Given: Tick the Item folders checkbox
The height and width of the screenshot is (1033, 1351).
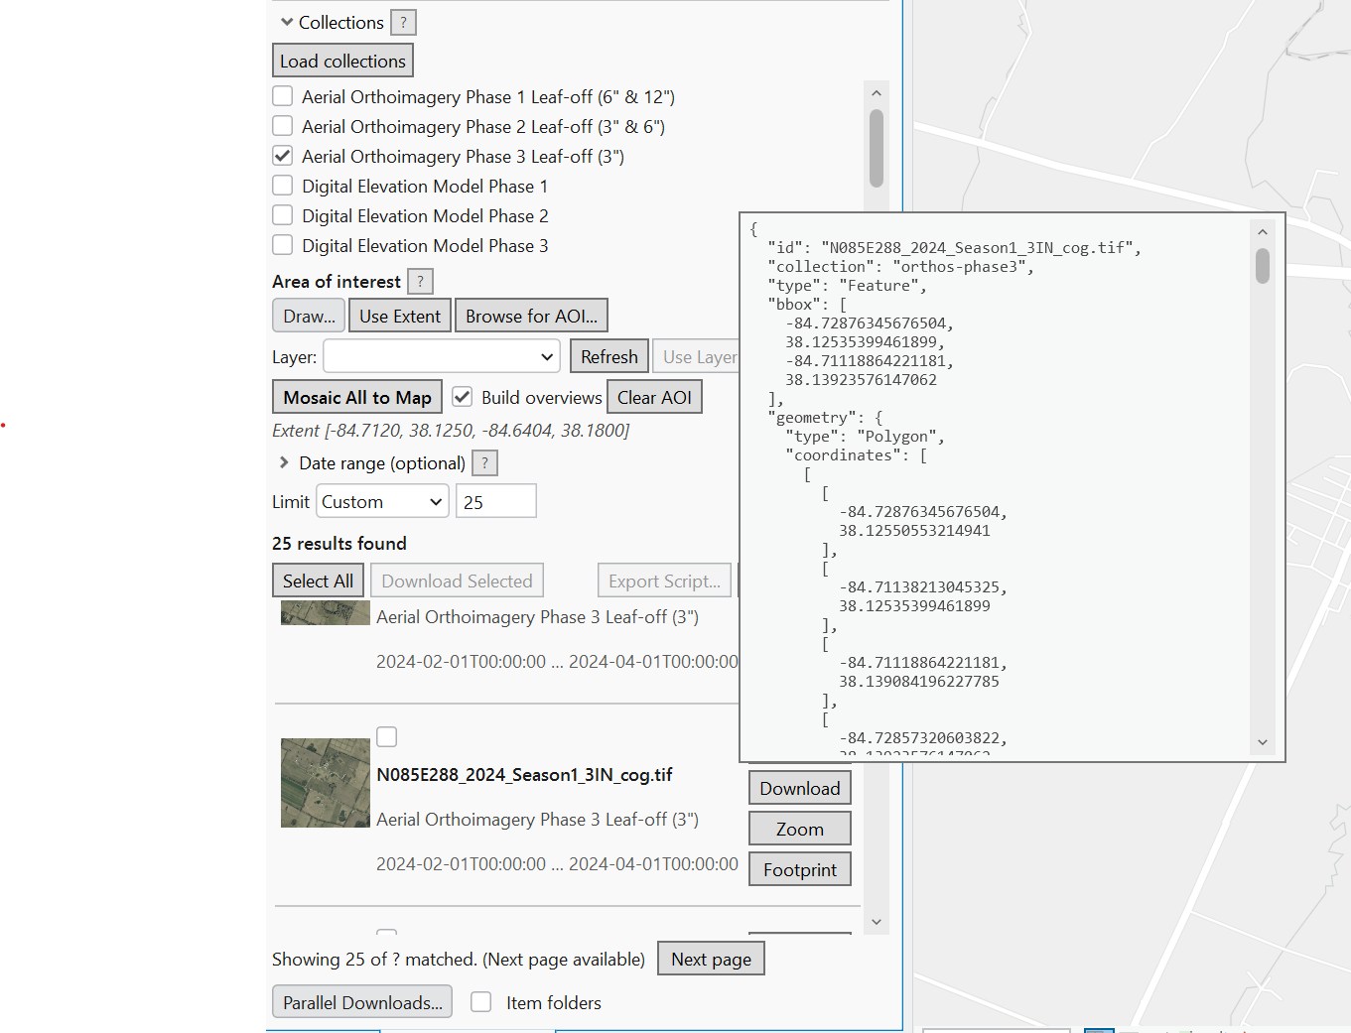Looking at the screenshot, I should pyautogui.click(x=481, y=1002).
